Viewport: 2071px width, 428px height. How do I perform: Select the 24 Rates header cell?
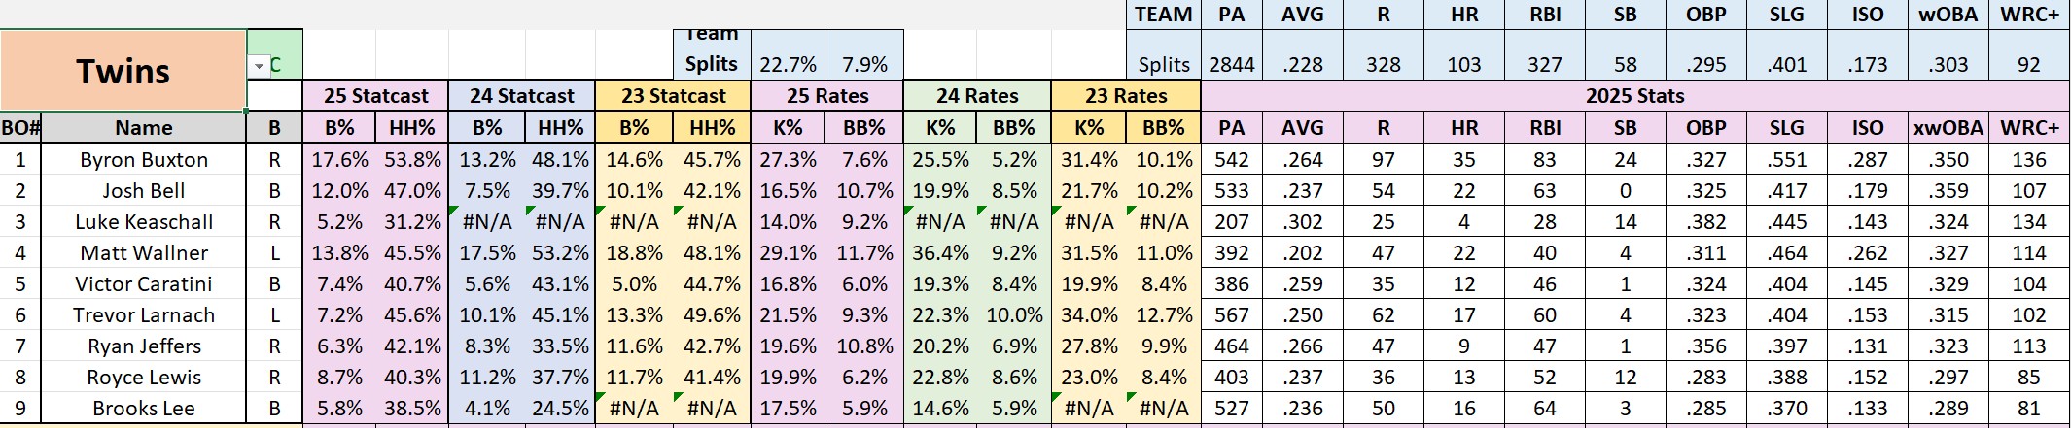pyautogui.click(x=977, y=96)
